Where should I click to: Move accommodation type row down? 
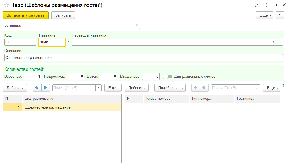tap(45, 88)
